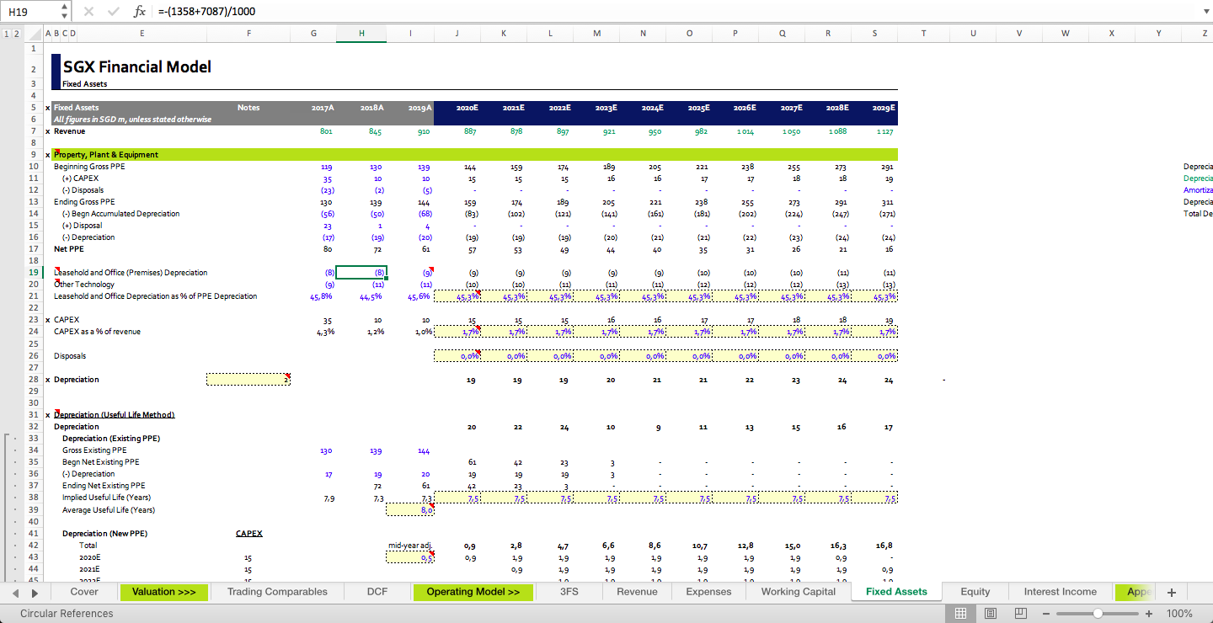Open the Interest Income sheet tab

coord(1061,592)
